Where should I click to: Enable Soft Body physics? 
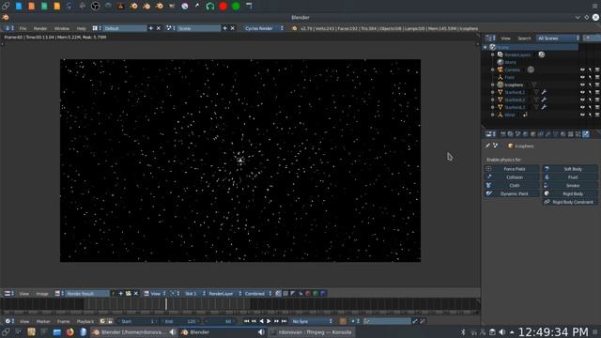click(x=570, y=169)
